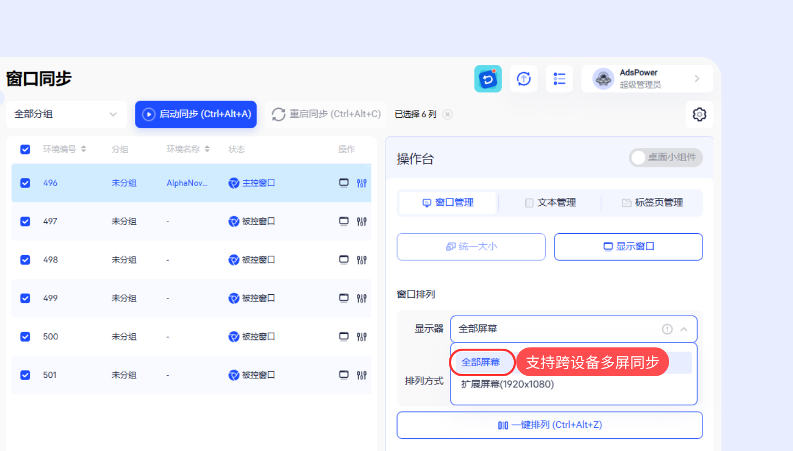Click the info icon in 显示器 dropdown
793x451 pixels.
667,329
